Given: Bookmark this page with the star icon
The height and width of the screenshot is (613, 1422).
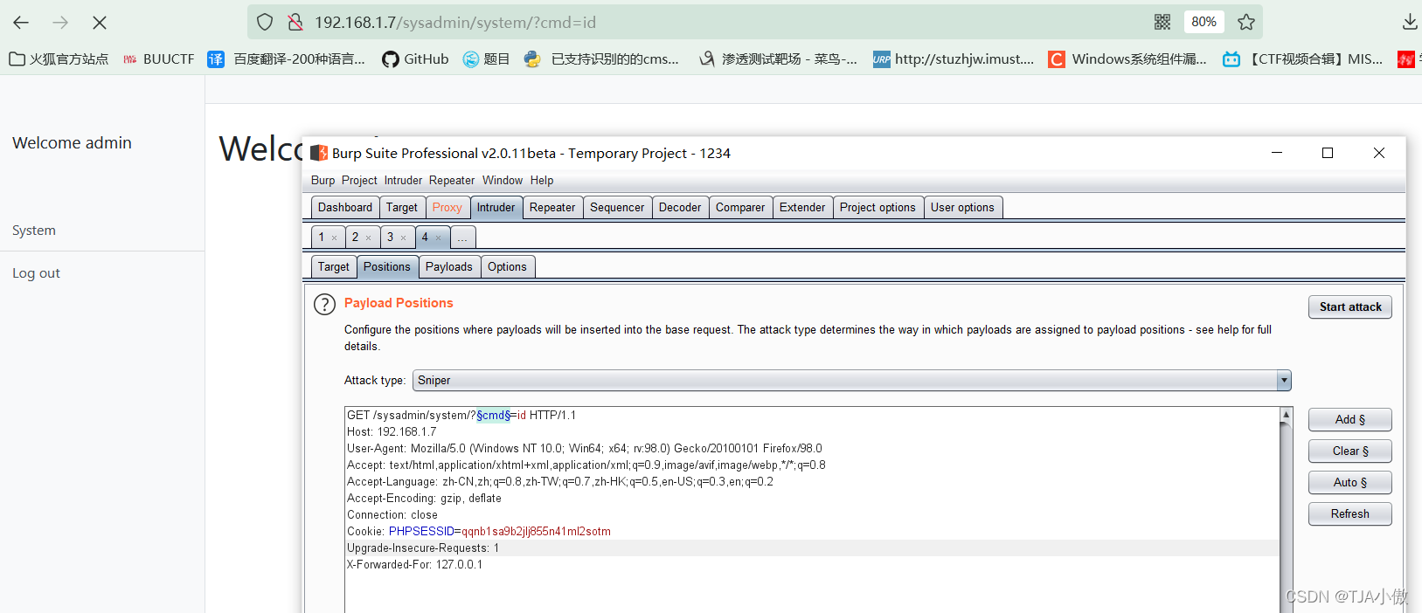Looking at the screenshot, I should 1246,22.
